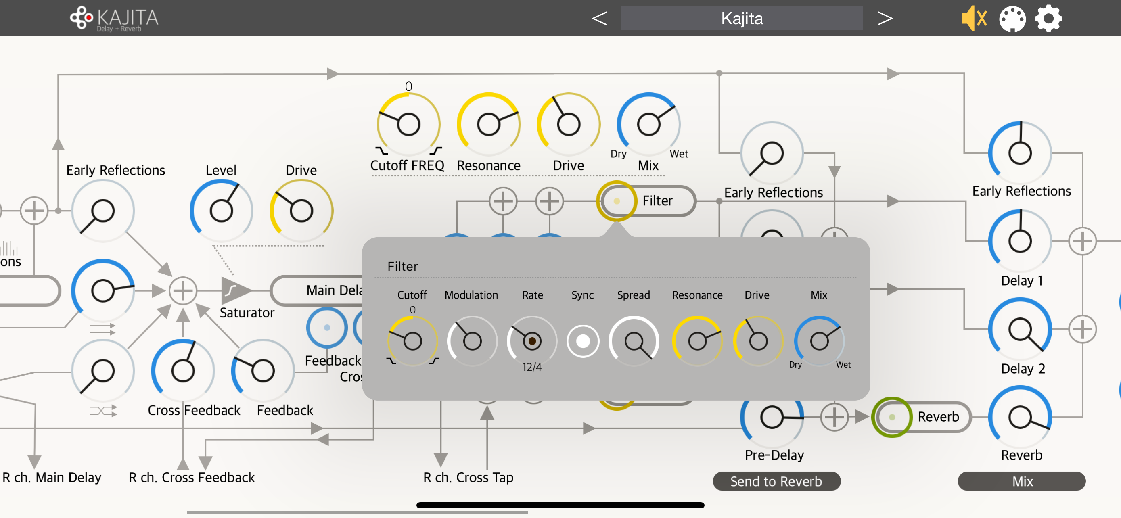Screen dimensions: 1121x518
Task: Click the cross-channel shuffle arrows icon
Action: click(103, 411)
